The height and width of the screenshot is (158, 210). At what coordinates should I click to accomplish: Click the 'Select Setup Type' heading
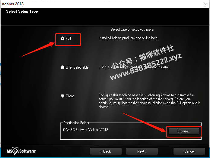pos(22,11)
